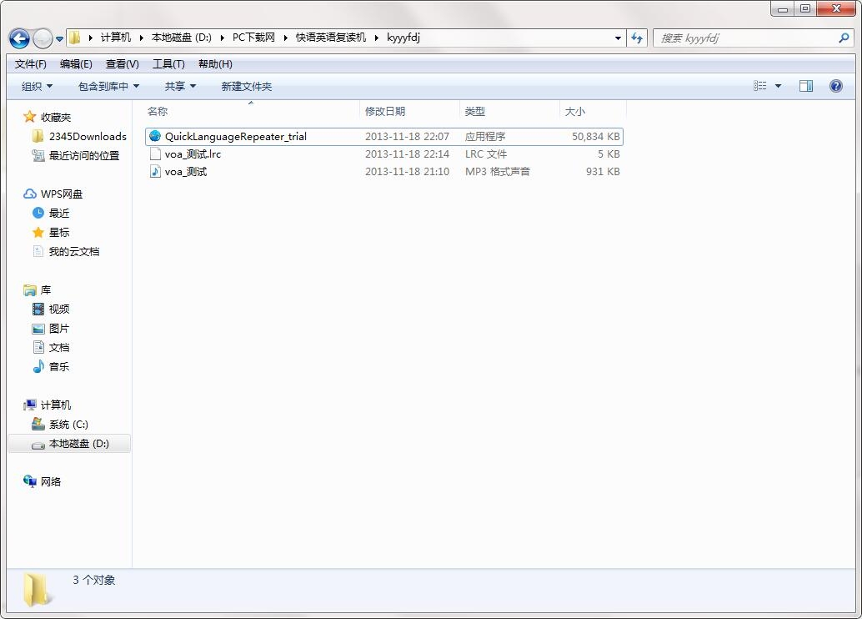The height and width of the screenshot is (619, 862).
Task: Open the 工具(T) menu
Action: tap(168, 64)
